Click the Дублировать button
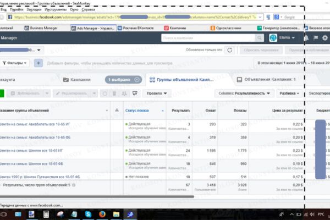This screenshot has width=330, height=220. (25, 94)
